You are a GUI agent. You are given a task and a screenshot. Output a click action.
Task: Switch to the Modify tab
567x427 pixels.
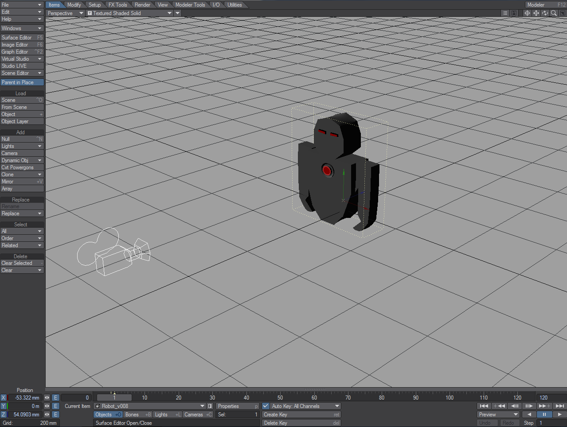tap(74, 5)
